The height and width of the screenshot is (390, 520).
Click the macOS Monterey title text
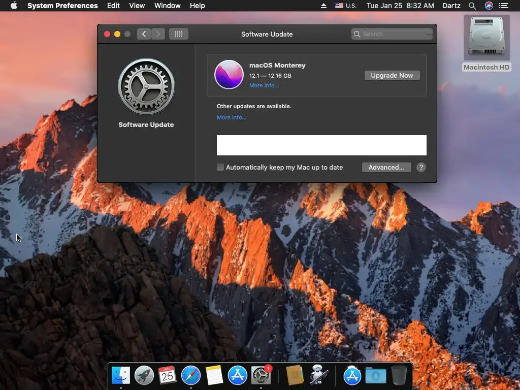(x=277, y=66)
